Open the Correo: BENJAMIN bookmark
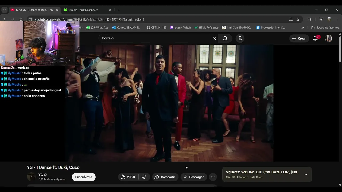 pos(127,27)
